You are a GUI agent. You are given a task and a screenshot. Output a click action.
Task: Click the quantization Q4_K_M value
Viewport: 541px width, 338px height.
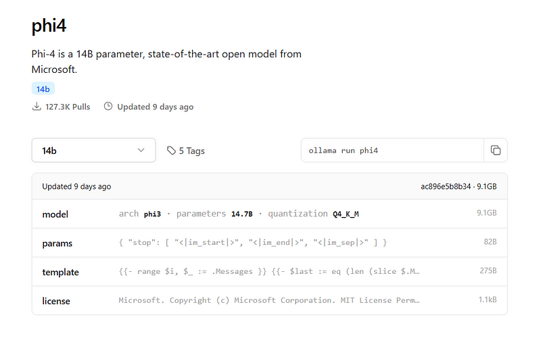346,214
